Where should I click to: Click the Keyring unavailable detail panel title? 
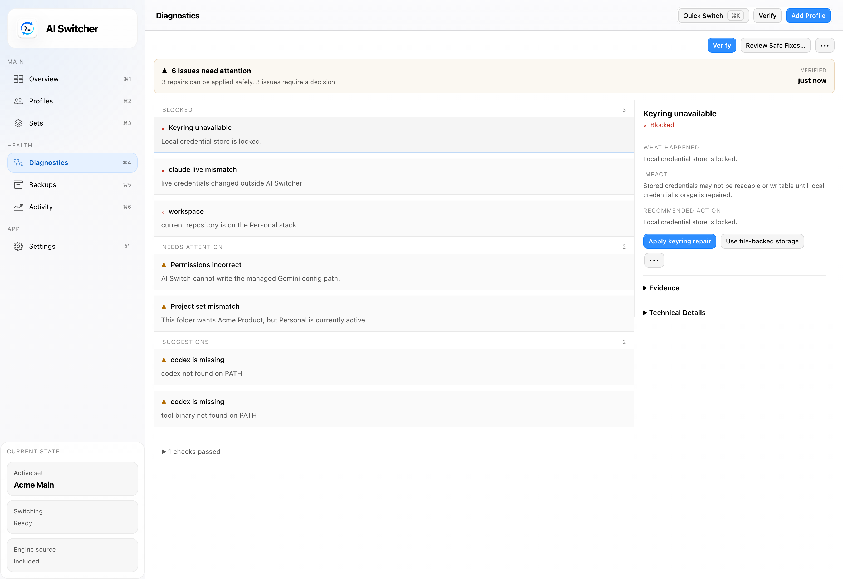680,113
